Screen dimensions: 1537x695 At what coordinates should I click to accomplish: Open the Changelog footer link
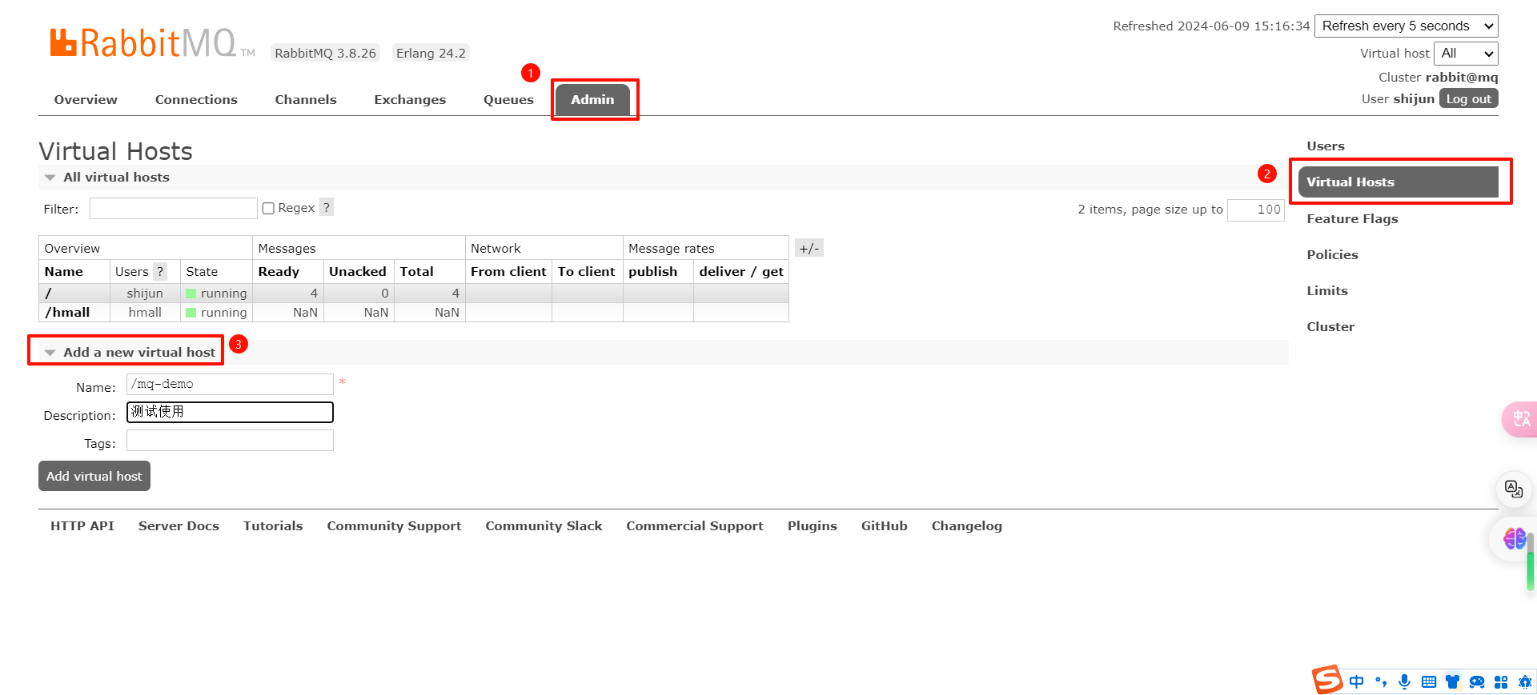coord(966,525)
